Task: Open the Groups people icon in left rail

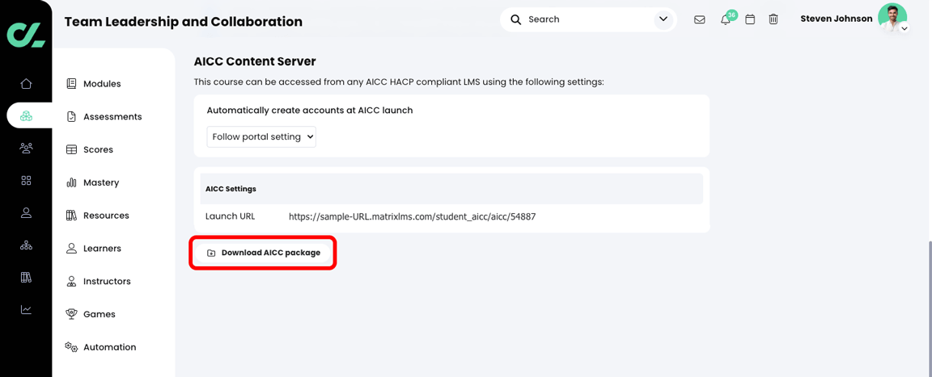Action: tap(26, 149)
